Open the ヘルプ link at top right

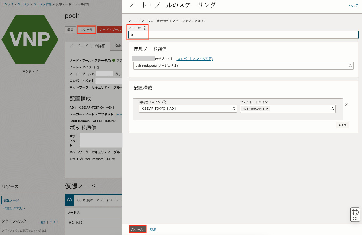[353, 5]
